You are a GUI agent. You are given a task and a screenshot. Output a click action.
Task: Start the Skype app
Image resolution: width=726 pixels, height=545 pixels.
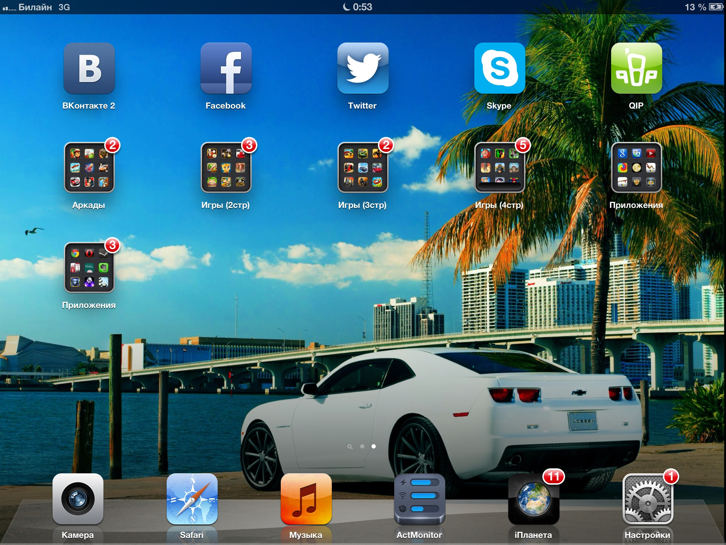[499, 68]
